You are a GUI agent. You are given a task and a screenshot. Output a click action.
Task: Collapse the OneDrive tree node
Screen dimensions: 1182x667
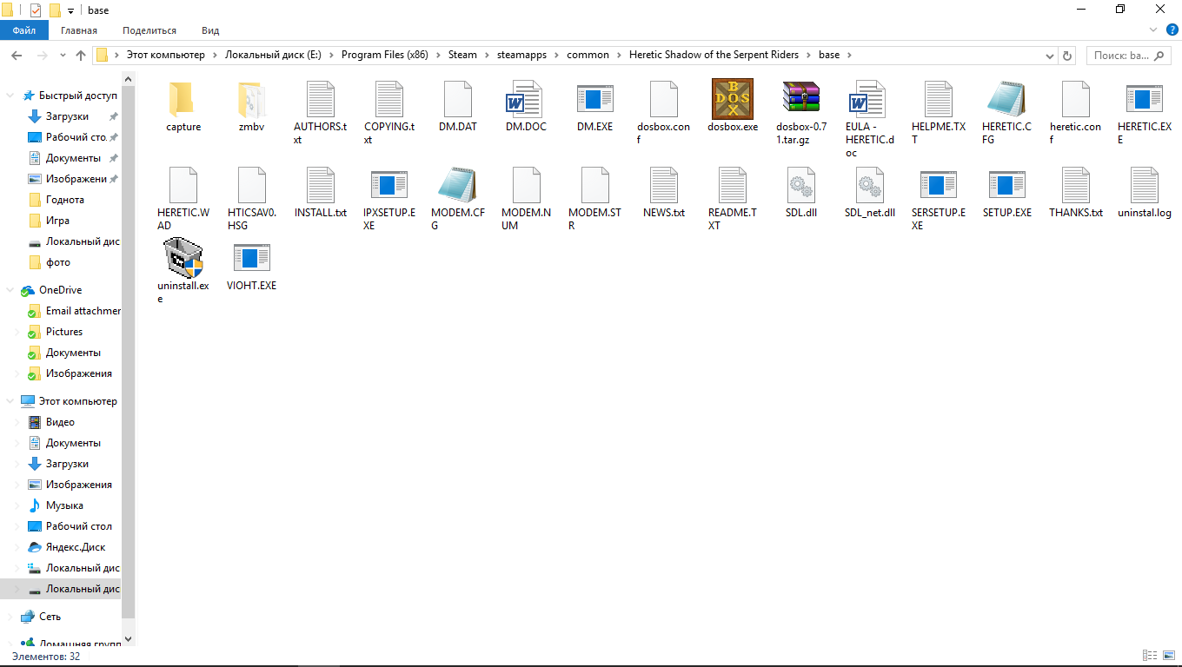point(10,290)
